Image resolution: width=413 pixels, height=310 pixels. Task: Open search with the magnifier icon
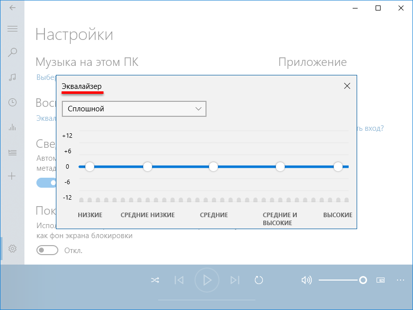(12, 52)
